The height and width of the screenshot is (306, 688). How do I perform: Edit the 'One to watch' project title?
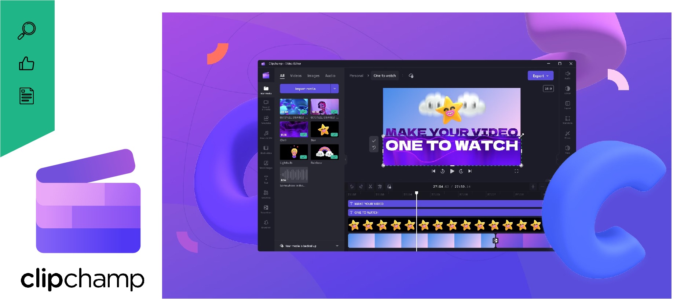click(385, 76)
